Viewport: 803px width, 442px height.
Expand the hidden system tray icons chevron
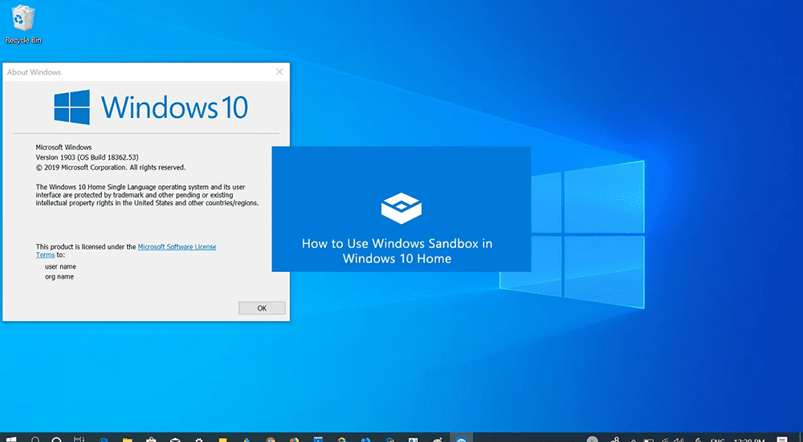634,439
